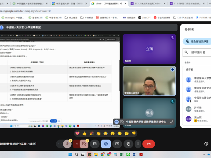Open the captions button in toolbar
This screenshot has height=158, width=211.
pyautogui.click(x=95, y=144)
